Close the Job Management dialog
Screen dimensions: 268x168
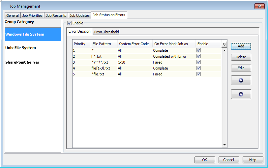tap(259, 6)
